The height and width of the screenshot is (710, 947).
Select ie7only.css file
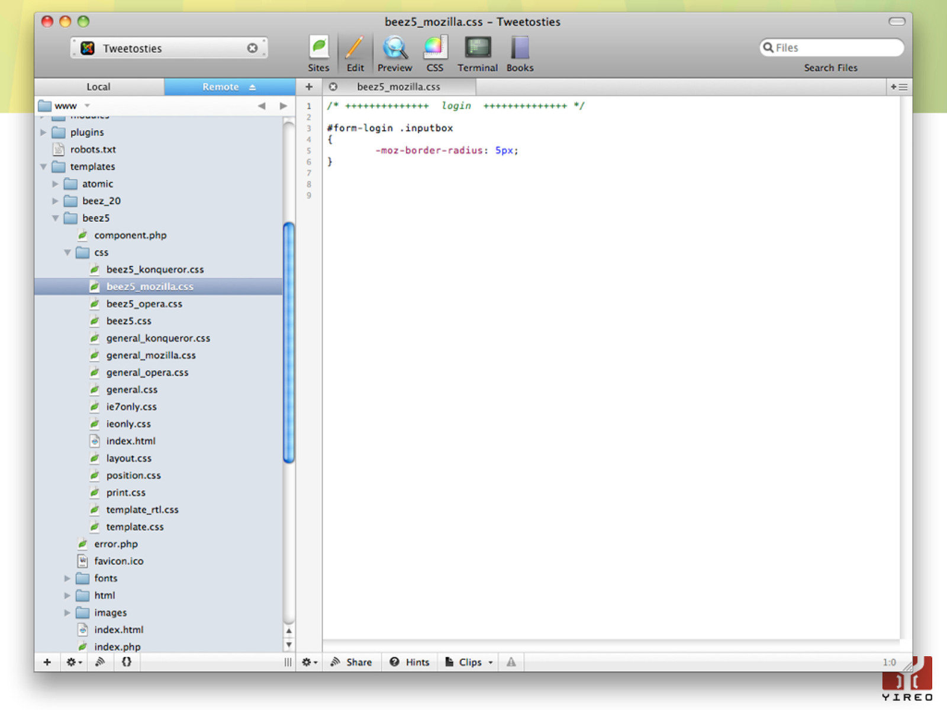[x=159, y=407]
